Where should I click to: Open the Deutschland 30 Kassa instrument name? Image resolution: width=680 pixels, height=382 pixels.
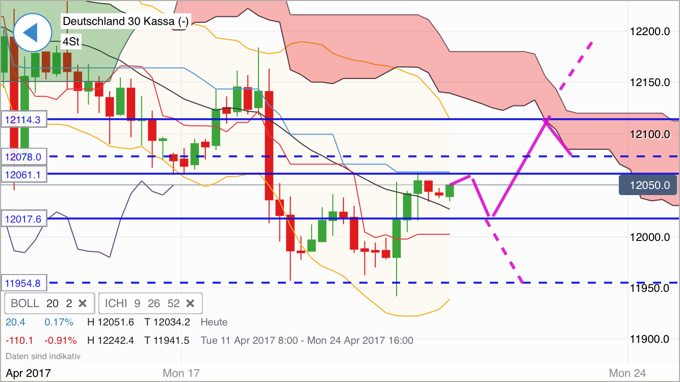[125, 22]
